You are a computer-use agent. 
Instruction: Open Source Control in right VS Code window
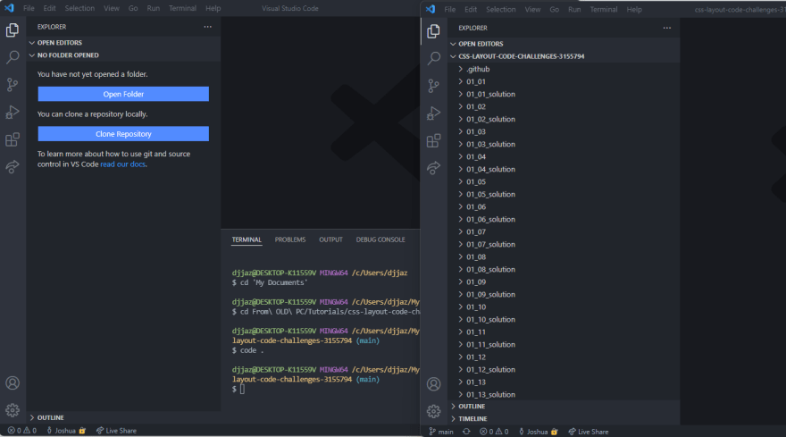433,86
